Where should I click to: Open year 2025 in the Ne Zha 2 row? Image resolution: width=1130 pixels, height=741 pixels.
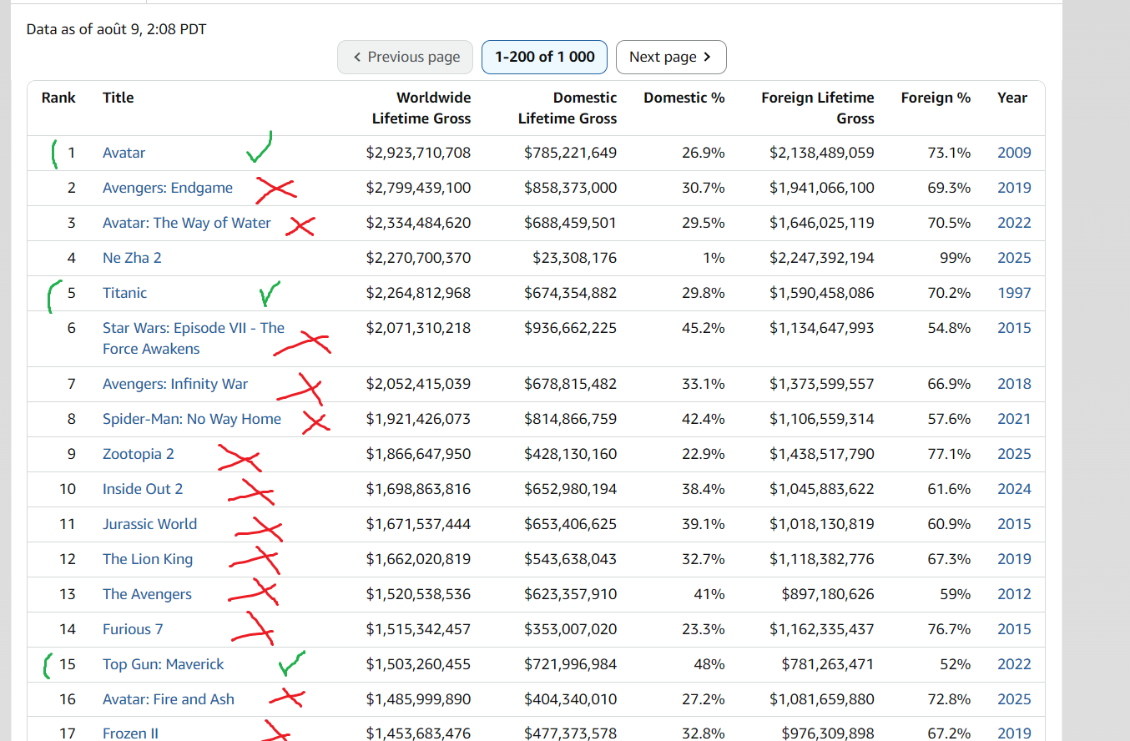tap(1014, 258)
